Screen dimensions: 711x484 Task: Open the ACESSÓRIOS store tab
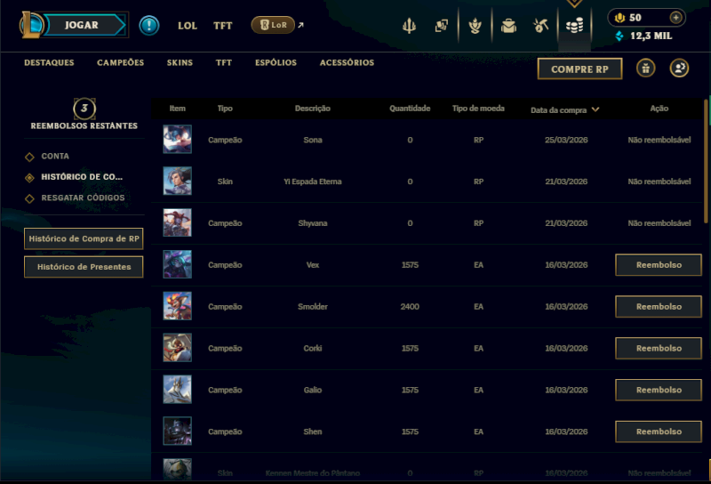point(347,62)
